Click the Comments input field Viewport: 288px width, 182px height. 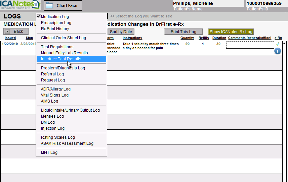pos(250,45)
